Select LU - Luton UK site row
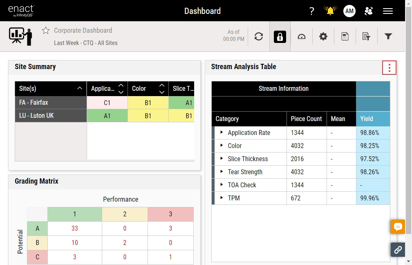The image size is (412, 265). tap(51, 116)
